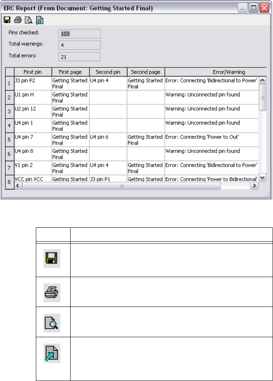The height and width of the screenshot is (381, 273).
Task: Click the unconnected pin warning in row 2
Action: pos(212,98)
